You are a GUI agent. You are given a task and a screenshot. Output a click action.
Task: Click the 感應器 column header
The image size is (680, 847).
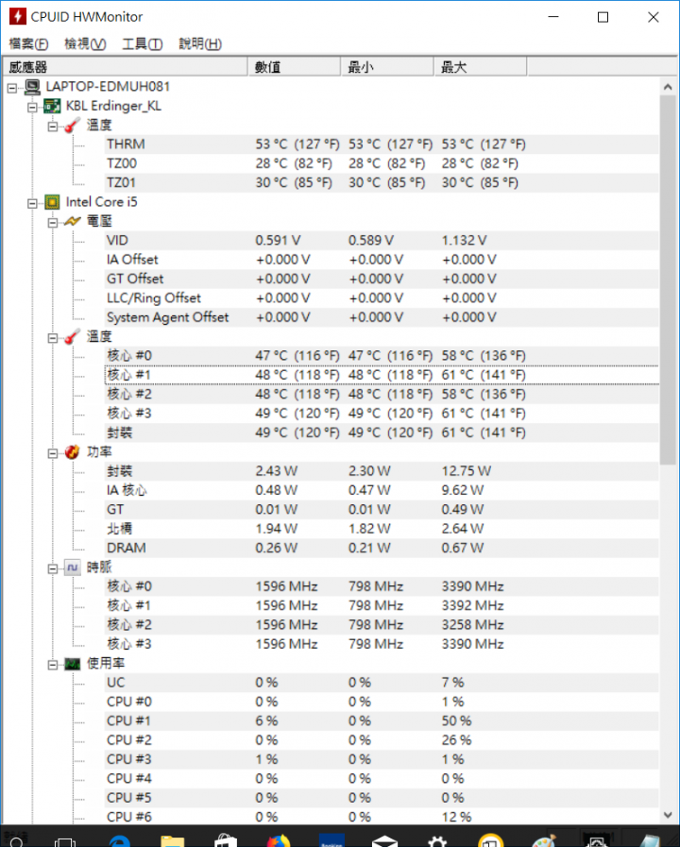coord(126,67)
